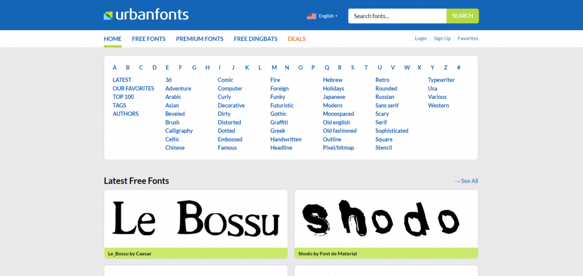Viewport: 583px width, 276px height.
Task: Click See All for latest fonts
Action: (x=466, y=181)
